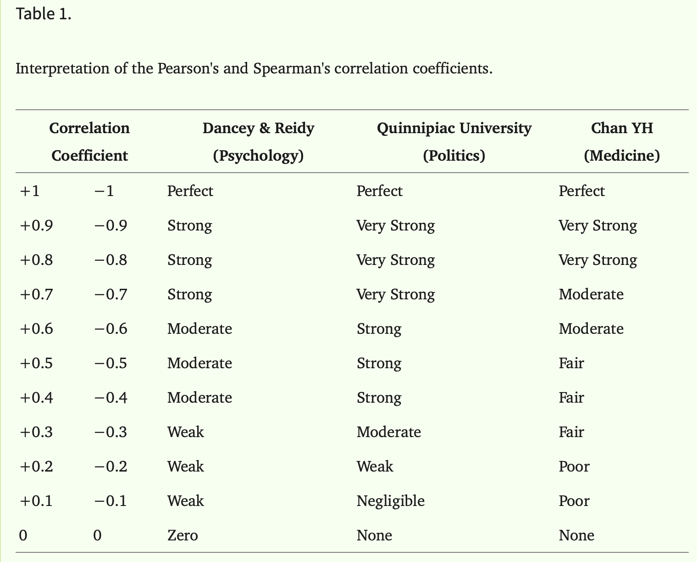Select 'Perfect' under the Chan YH column
Viewport: 697px width, 562px height.
581,191
